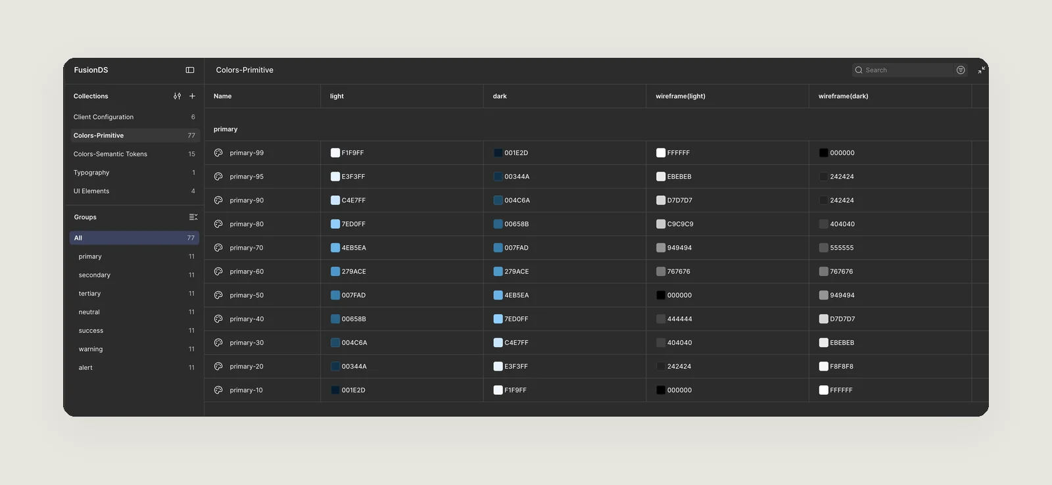
Task: Click the search filter icon
Action: [961, 70]
